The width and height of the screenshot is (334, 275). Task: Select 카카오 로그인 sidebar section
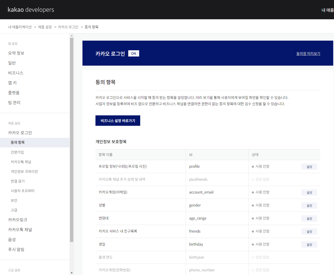point(20,133)
